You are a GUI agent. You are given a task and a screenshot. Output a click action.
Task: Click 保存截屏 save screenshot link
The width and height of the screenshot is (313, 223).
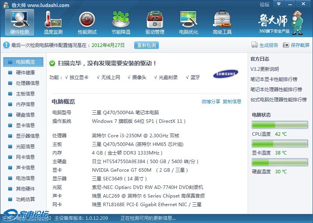coord(300,45)
